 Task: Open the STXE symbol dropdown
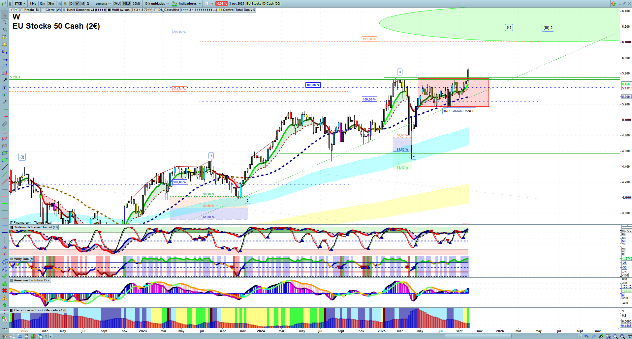20,4
